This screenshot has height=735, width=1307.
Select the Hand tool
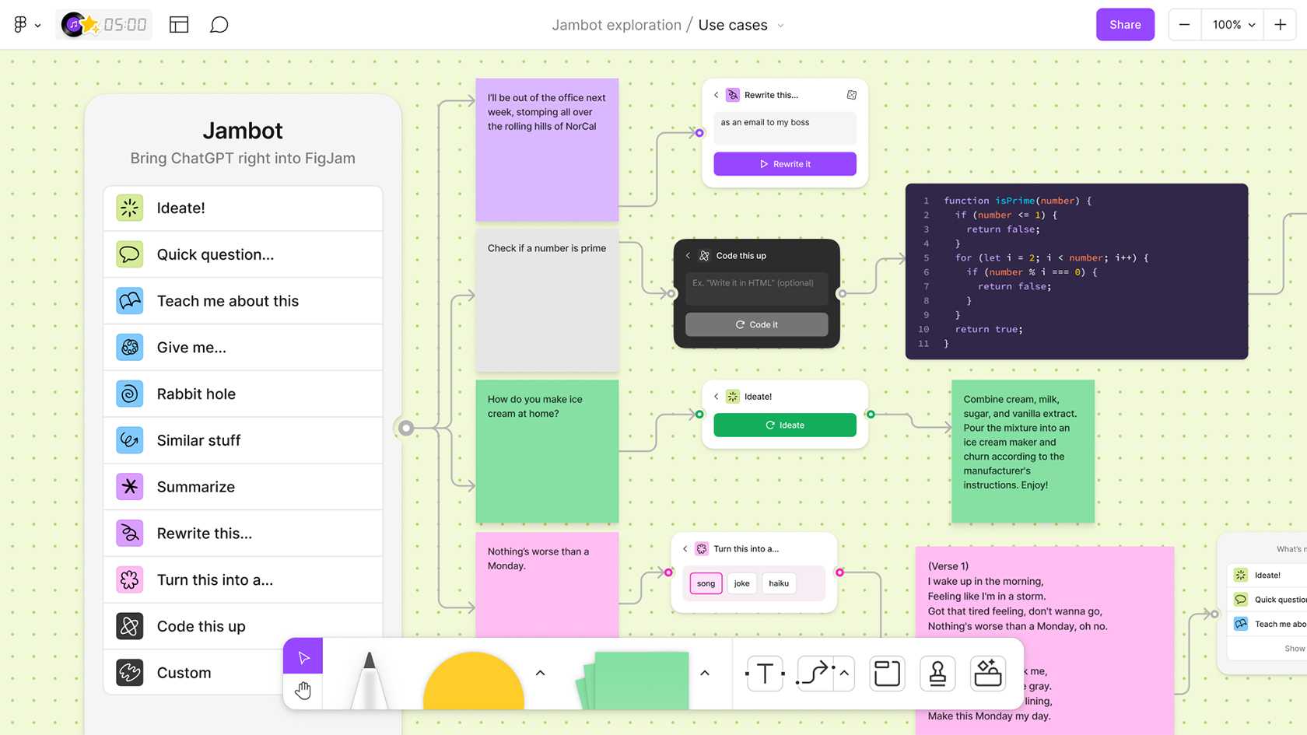303,691
